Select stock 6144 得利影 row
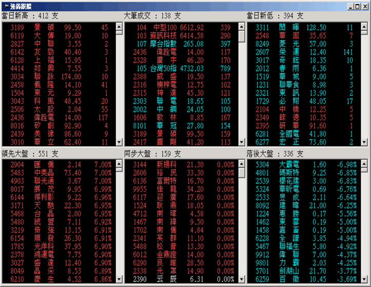371x287 pixels. (x=59, y=197)
